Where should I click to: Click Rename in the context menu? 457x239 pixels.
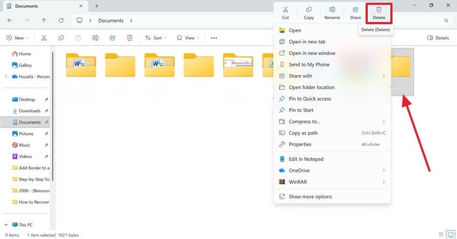[x=332, y=13]
